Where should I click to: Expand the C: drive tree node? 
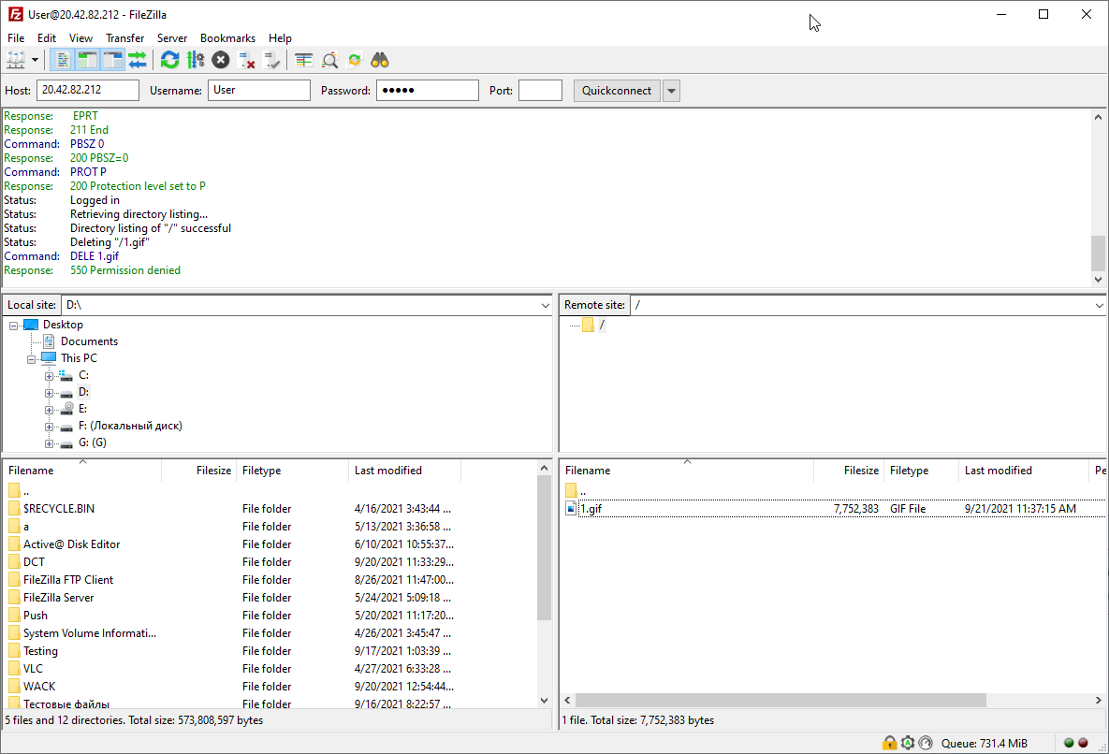49,376
